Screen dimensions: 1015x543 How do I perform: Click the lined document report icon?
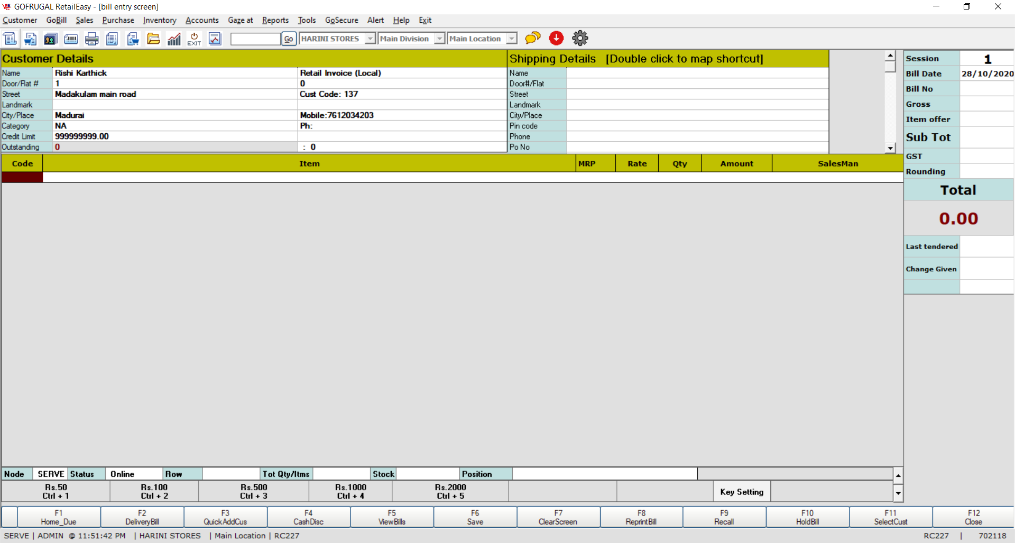[x=112, y=39]
